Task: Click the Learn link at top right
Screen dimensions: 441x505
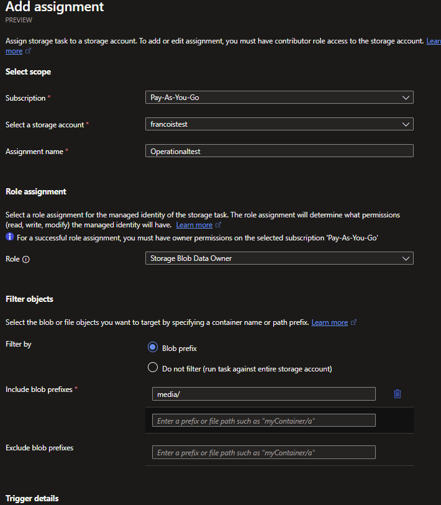Action: [434, 41]
